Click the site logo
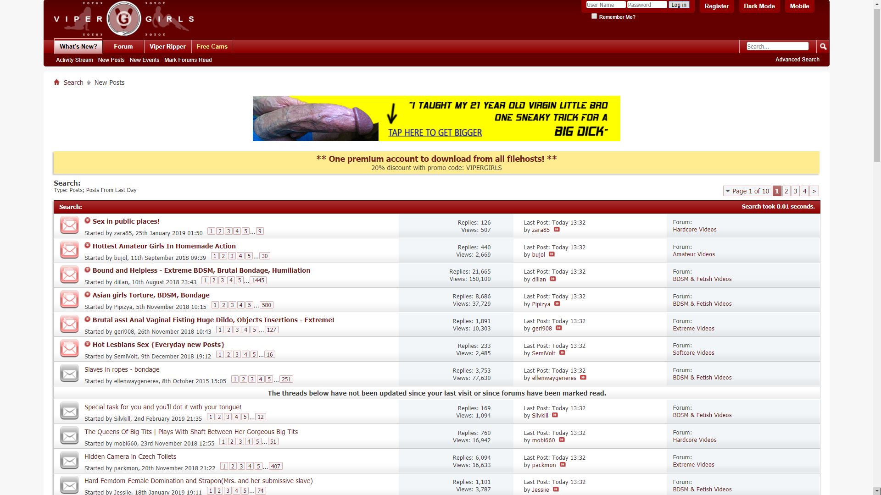Screen dimensions: 881x495 [x=123, y=19]
